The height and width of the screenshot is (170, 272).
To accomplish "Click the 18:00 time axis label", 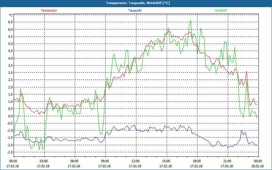I will pos(197,161).
